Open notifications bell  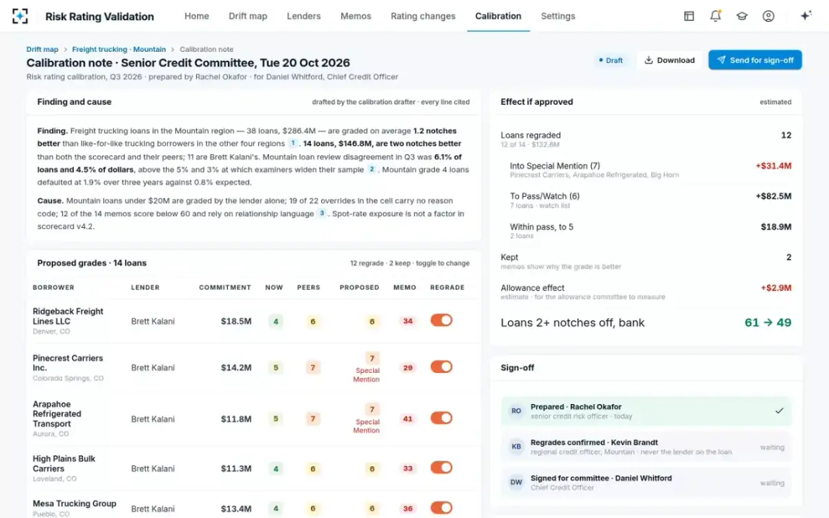pyautogui.click(x=716, y=16)
